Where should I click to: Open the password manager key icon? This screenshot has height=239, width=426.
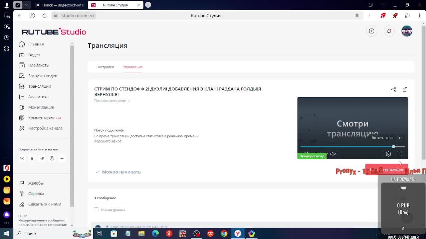pyautogui.click(x=407, y=16)
